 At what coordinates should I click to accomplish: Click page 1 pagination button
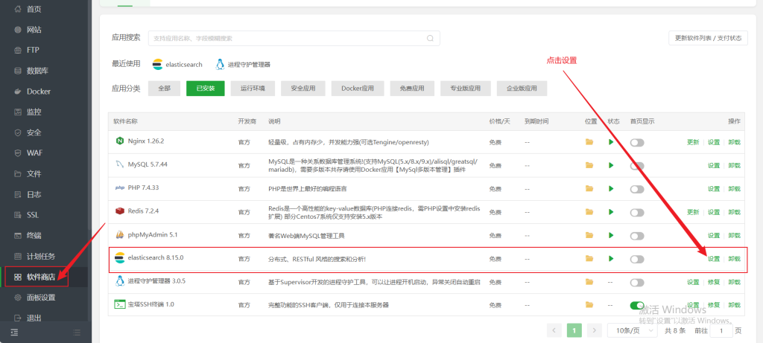point(574,331)
